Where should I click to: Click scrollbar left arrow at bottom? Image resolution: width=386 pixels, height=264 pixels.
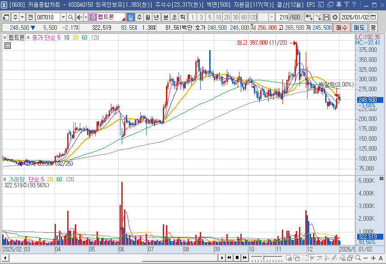coord(5,258)
